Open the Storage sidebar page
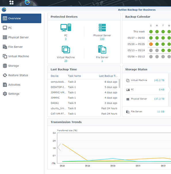The width and height of the screenshot is (171, 174). coord(21,66)
